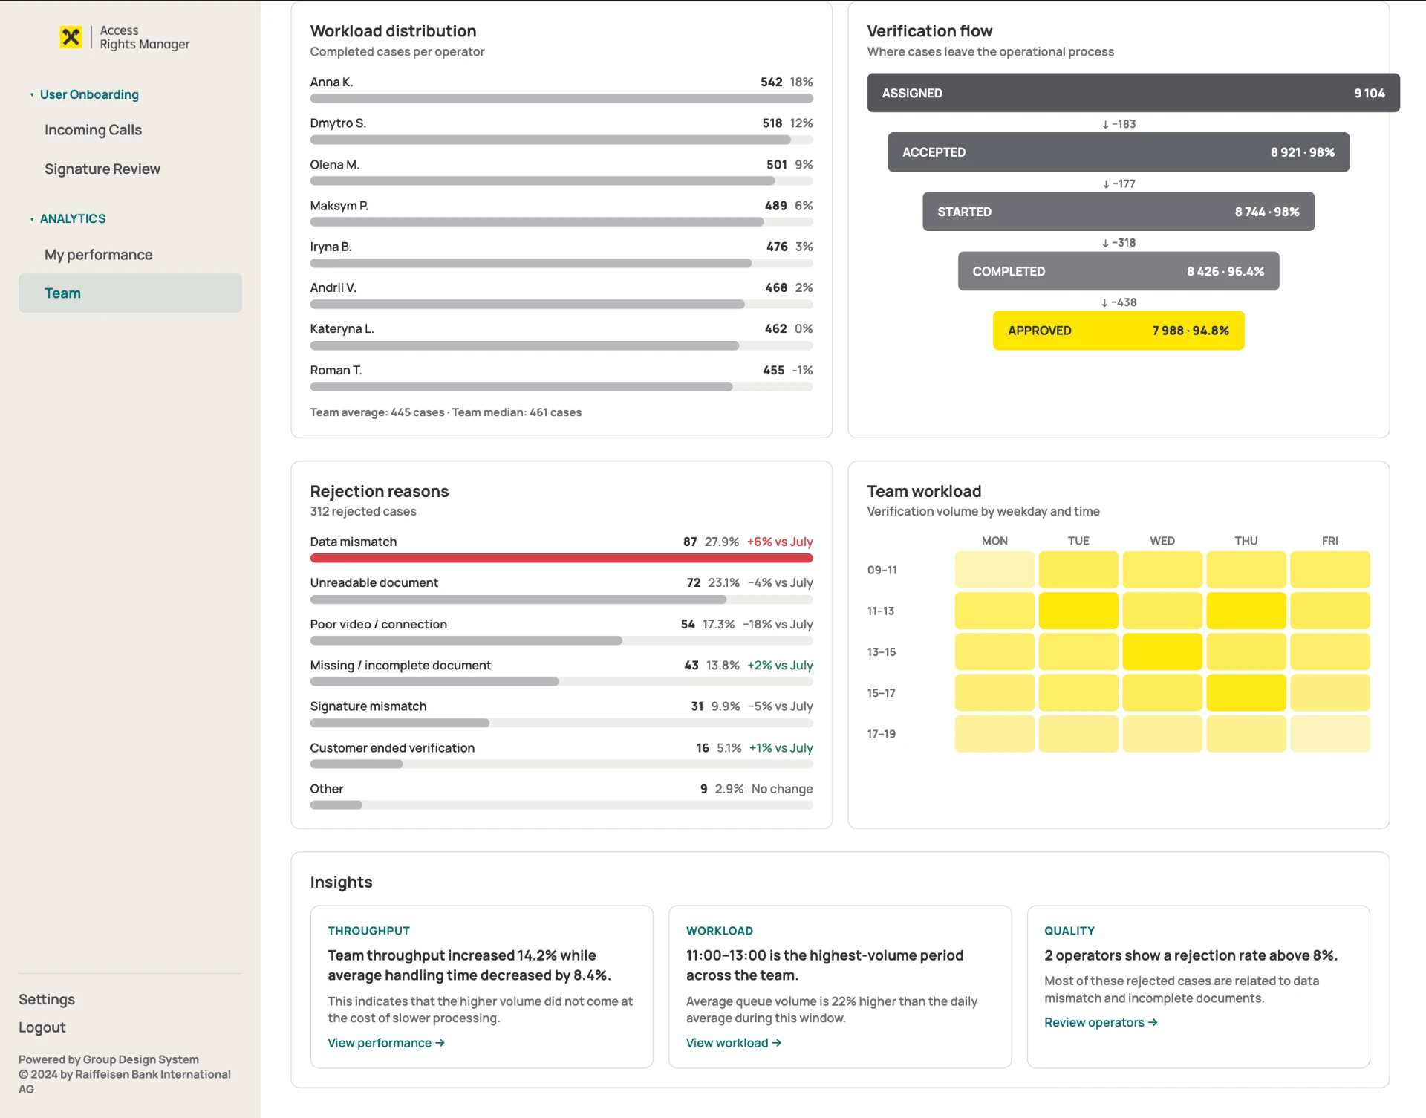Open the Review operators link
This screenshot has width=1426, height=1118.
coord(1101,1023)
